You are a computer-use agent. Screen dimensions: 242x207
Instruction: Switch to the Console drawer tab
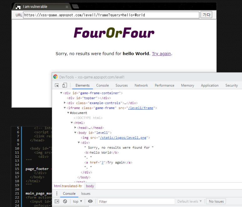pyautogui.click(x=69, y=194)
